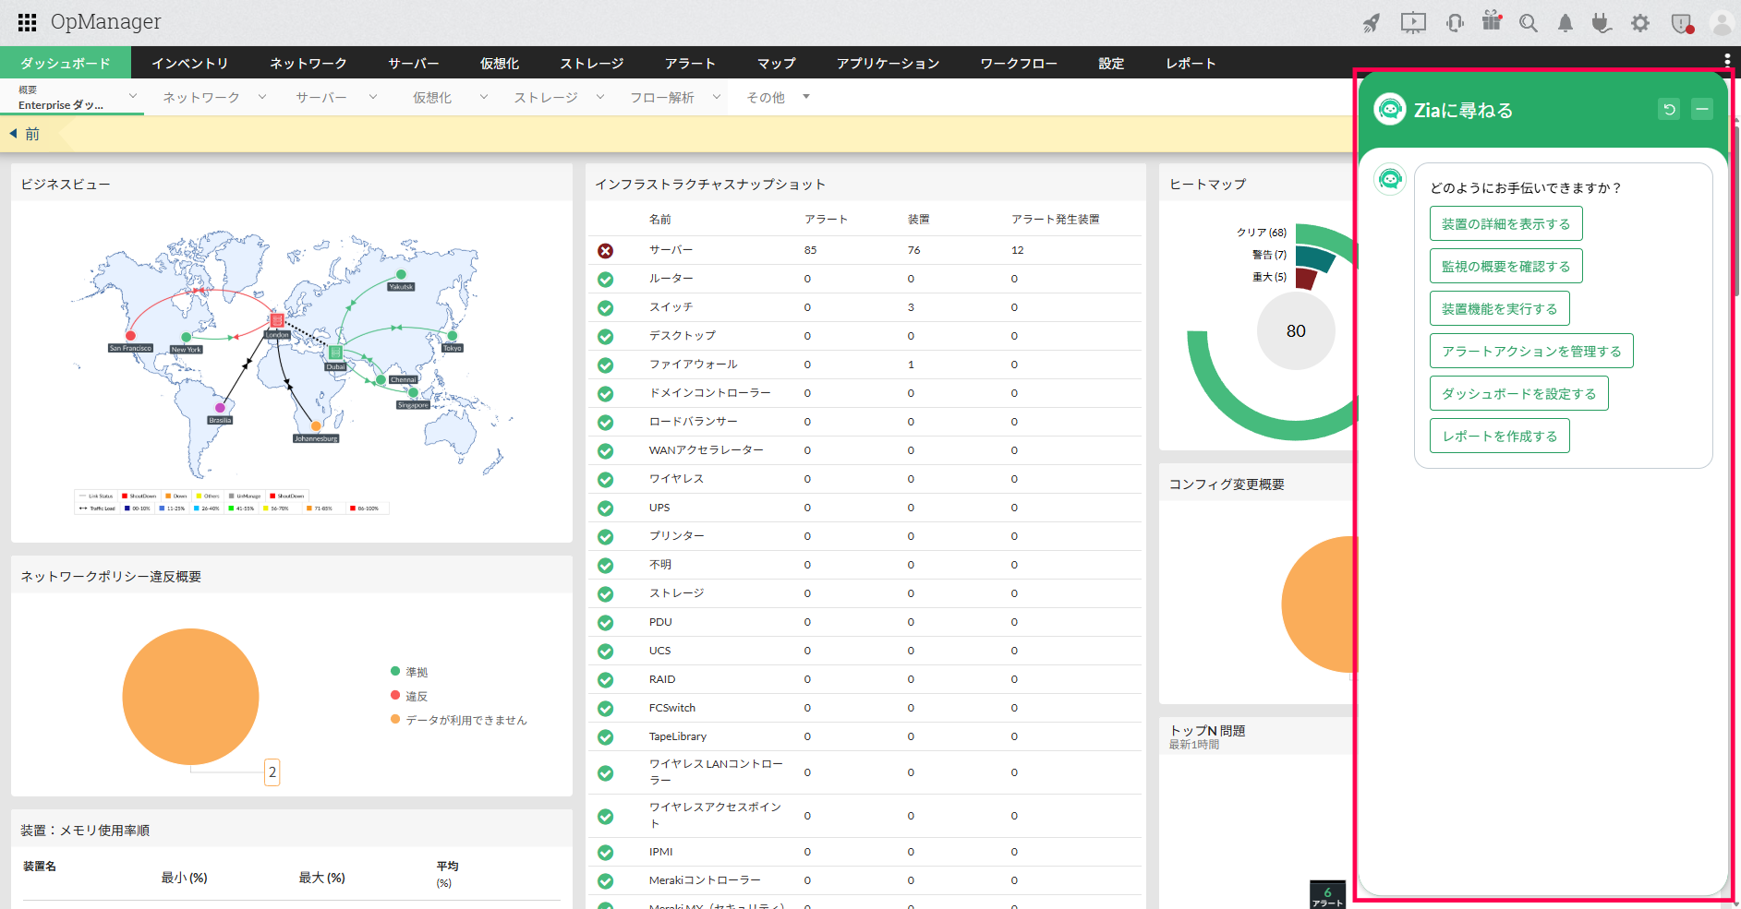This screenshot has height=909, width=1741.
Task: Switch to the レポート main menu tab
Action: tap(1191, 63)
